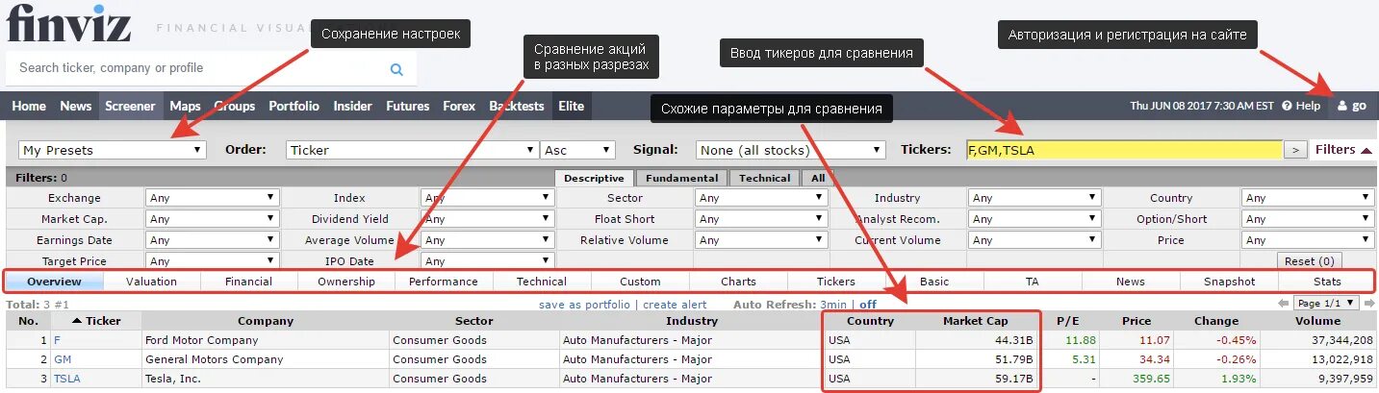Open Home in navigation bar
The height and width of the screenshot is (393, 1379).
(29, 106)
